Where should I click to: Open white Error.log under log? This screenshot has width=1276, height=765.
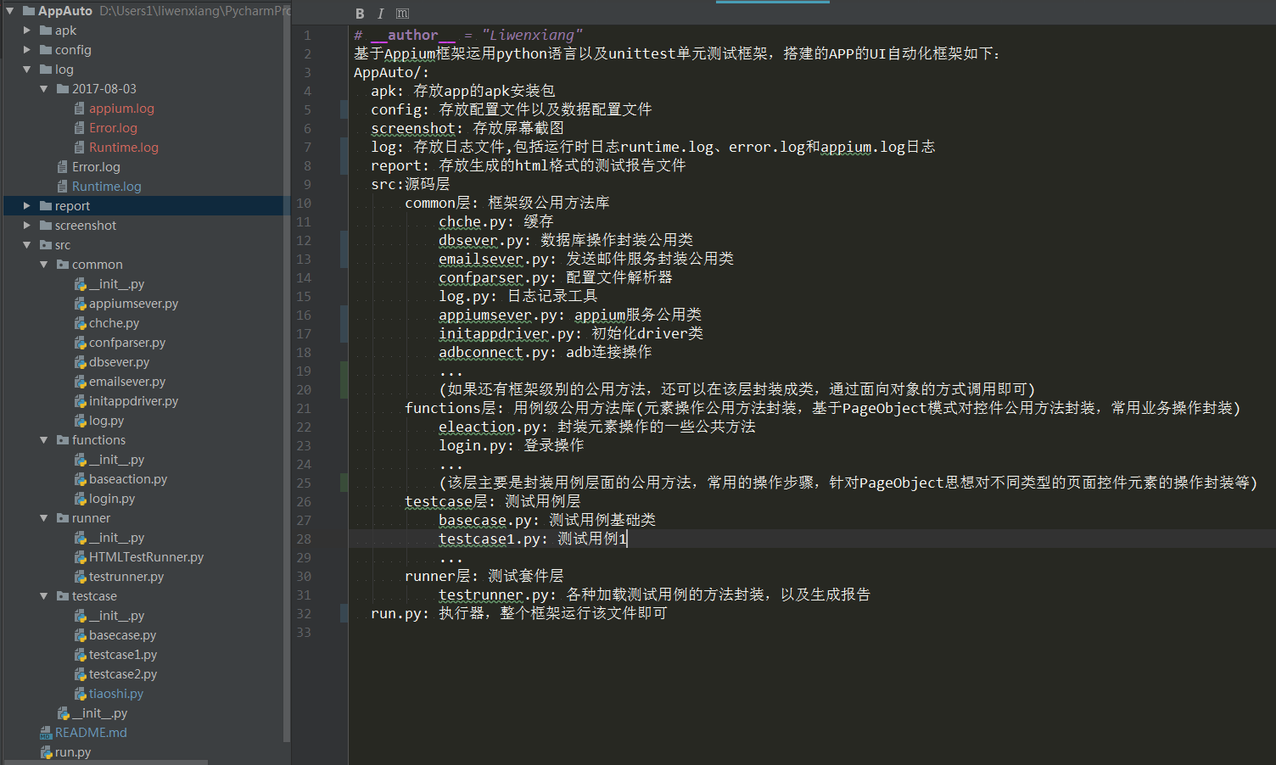(x=96, y=167)
